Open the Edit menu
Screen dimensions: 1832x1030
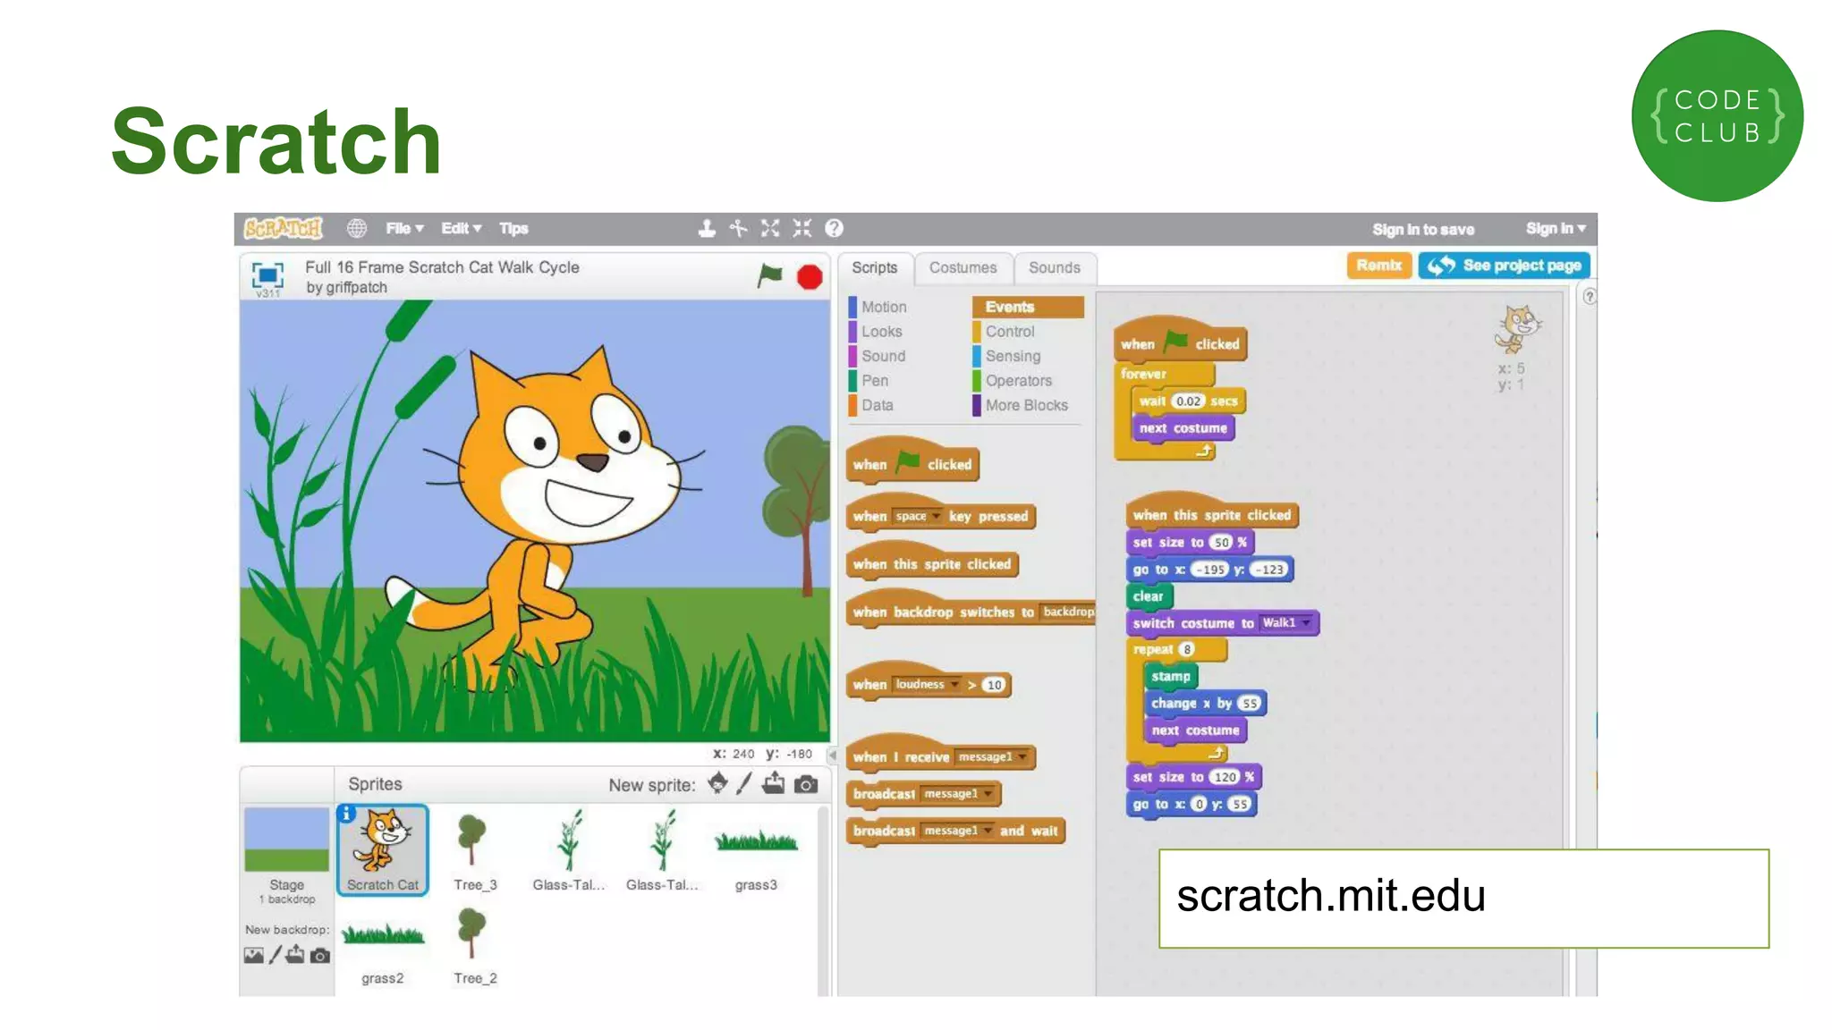[461, 229]
